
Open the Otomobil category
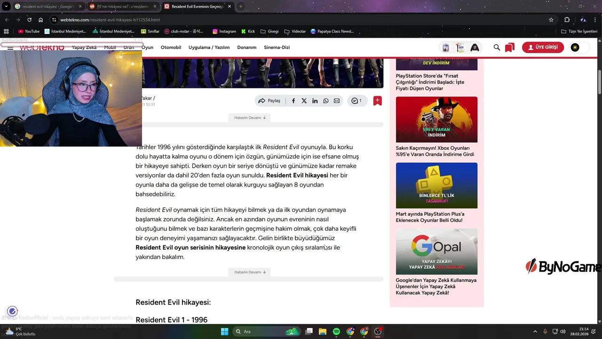coord(171,48)
